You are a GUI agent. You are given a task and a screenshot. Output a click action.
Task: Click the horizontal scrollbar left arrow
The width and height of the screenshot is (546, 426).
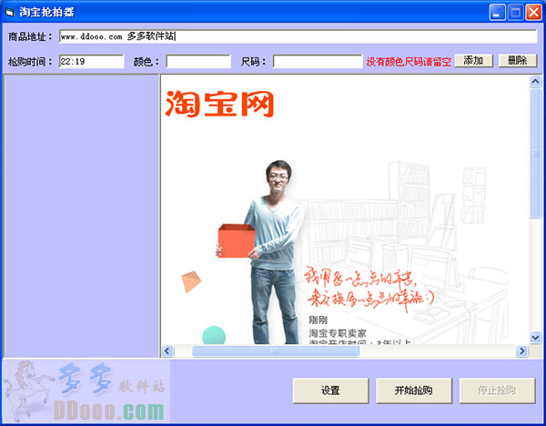tap(167, 350)
